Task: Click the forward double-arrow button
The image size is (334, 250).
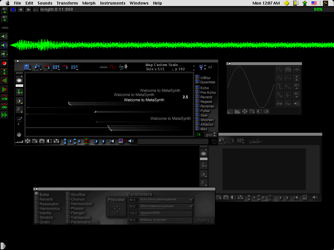Action: tap(28, 9)
